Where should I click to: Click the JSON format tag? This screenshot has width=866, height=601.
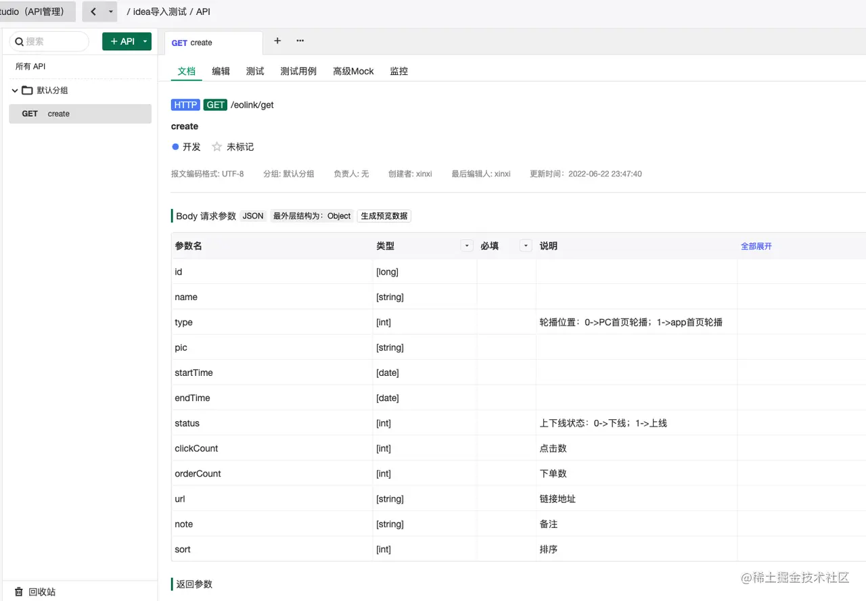253,216
